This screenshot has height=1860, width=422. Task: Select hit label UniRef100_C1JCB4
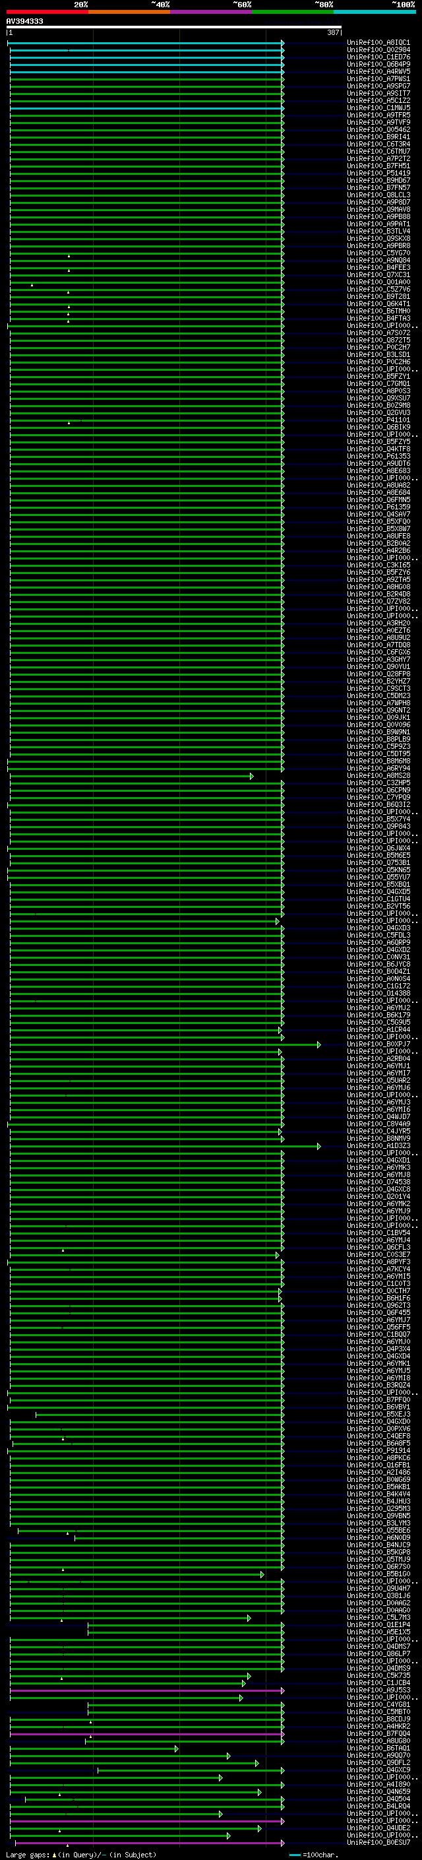pyautogui.click(x=378, y=1683)
